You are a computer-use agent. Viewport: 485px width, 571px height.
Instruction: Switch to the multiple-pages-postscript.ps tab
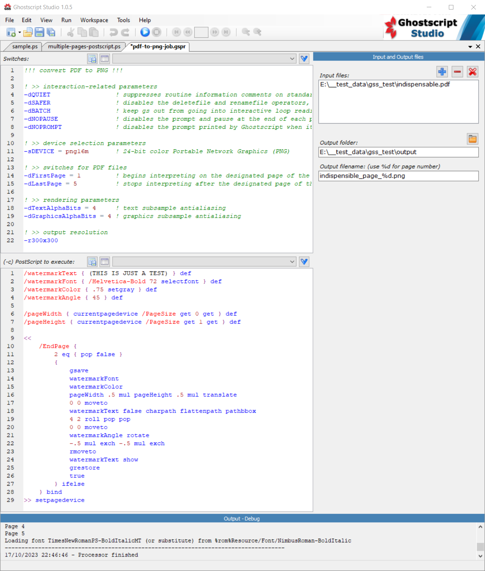tap(84, 47)
